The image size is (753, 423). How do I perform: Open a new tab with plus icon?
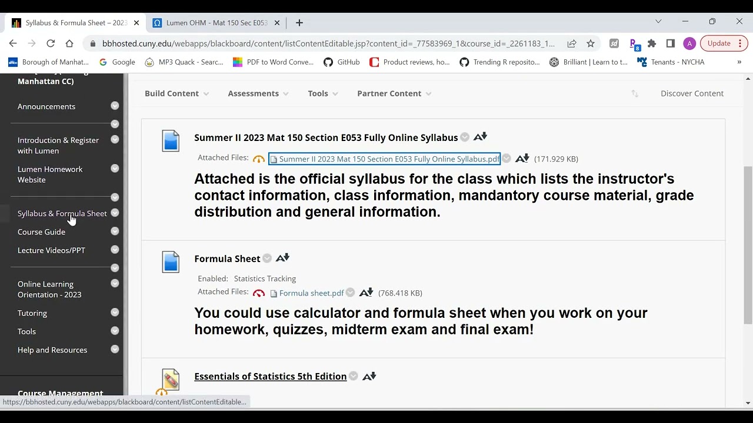coord(299,23)
